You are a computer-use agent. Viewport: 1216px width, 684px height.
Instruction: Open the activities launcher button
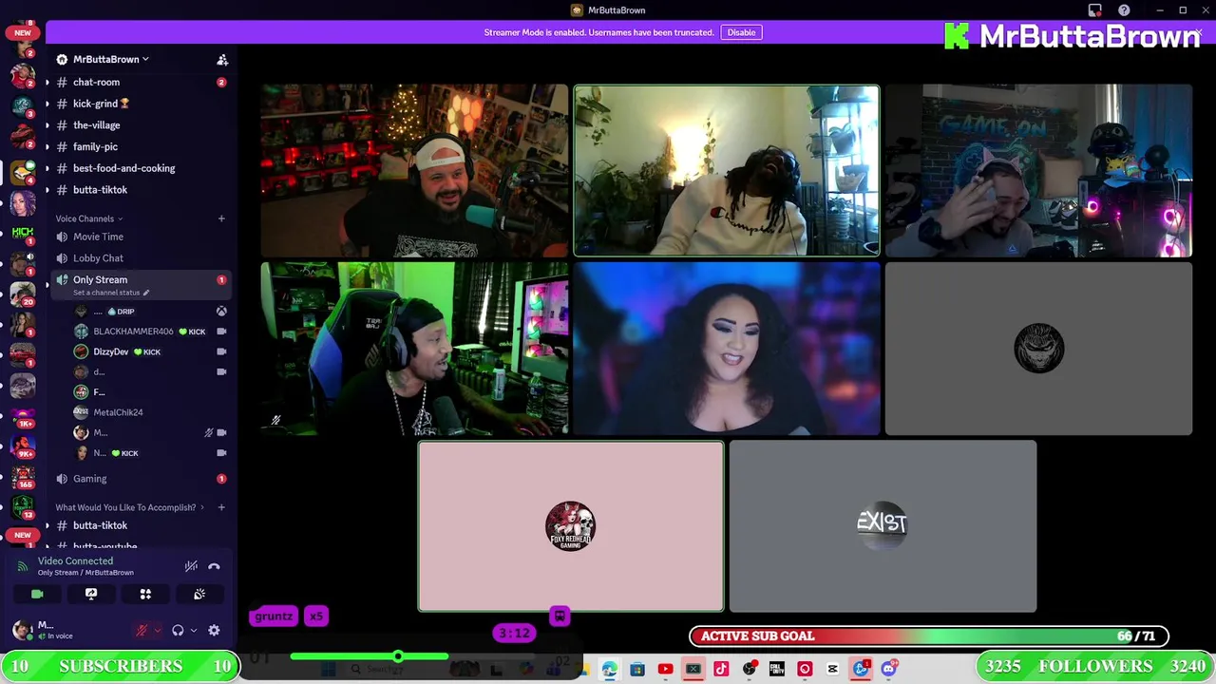tap(145, 594)
